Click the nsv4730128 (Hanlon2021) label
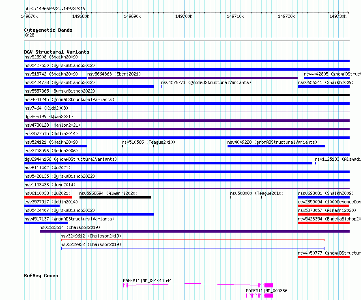 click(x=52, y=125)
